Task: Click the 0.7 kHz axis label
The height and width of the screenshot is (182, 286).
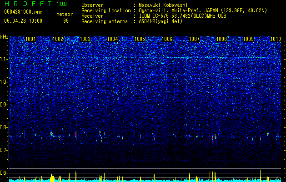Action: coord(4,150)
